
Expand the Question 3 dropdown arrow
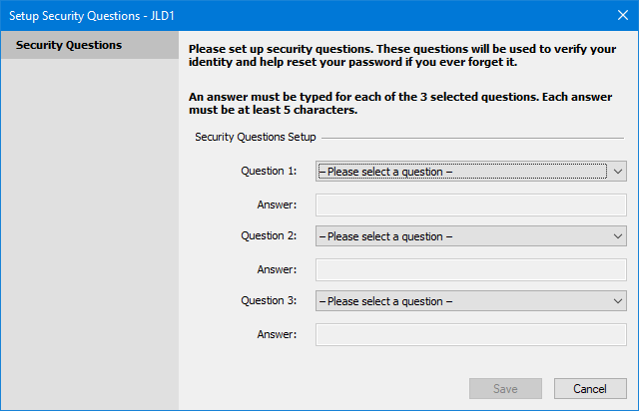click(618, 301)
